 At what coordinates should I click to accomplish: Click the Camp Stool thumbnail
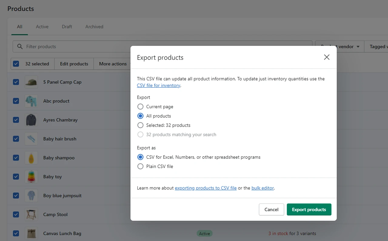pyautogui.click(x=31, y=214)
